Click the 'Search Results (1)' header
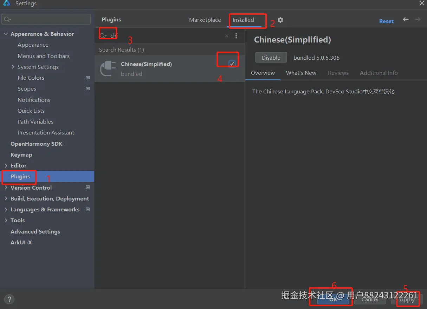This screenshot has width=427, height=309. coord(122,50)
